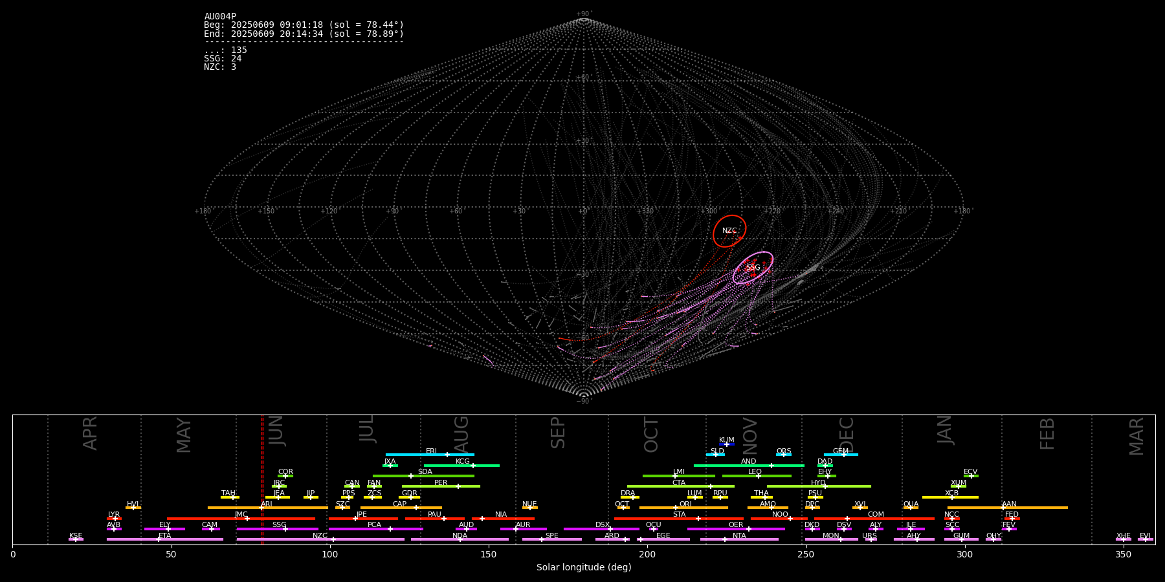Screen dimensions: 1165x582
Task: Select the red PAU shower bar
Action: click(x=434, y=519)
